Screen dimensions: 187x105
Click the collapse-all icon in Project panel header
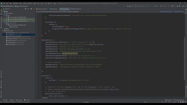pos(28,9)
